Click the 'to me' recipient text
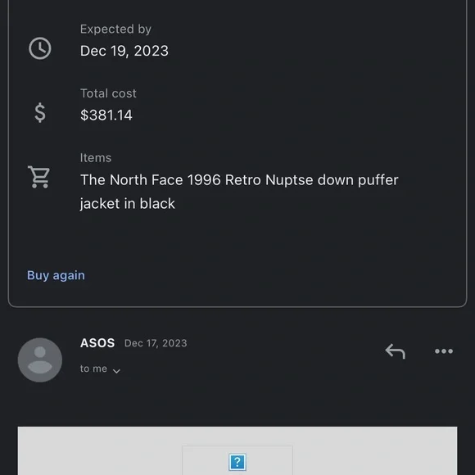This screenshot has width=475, height=475. (x=93, y=369)
